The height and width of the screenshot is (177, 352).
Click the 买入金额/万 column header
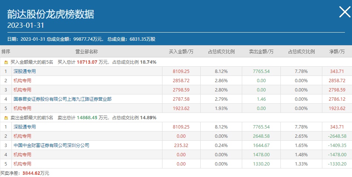click(x=181, y=51)
